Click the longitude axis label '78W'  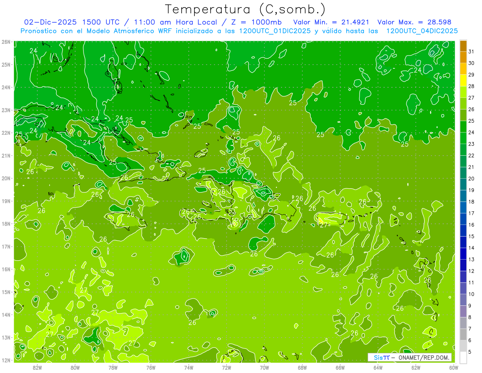(113, 368)
